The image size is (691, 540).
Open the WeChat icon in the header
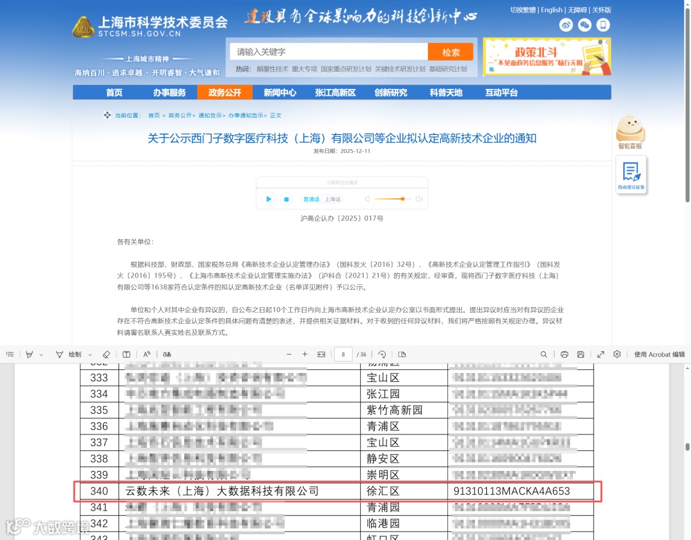click(x=584, y=25)
